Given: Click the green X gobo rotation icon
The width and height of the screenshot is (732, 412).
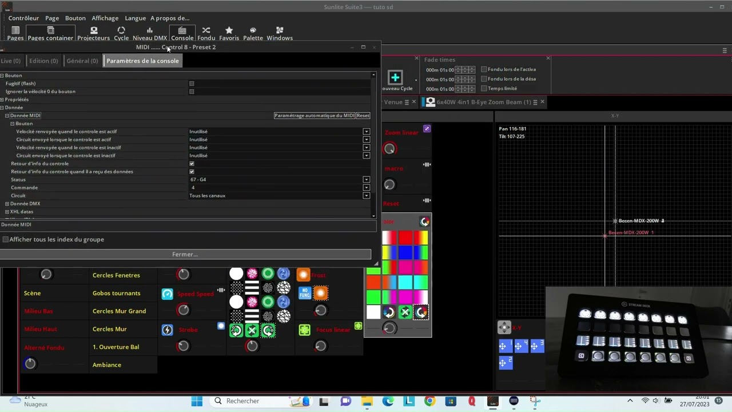Looking at the screenshot, I should coord(252,330).
